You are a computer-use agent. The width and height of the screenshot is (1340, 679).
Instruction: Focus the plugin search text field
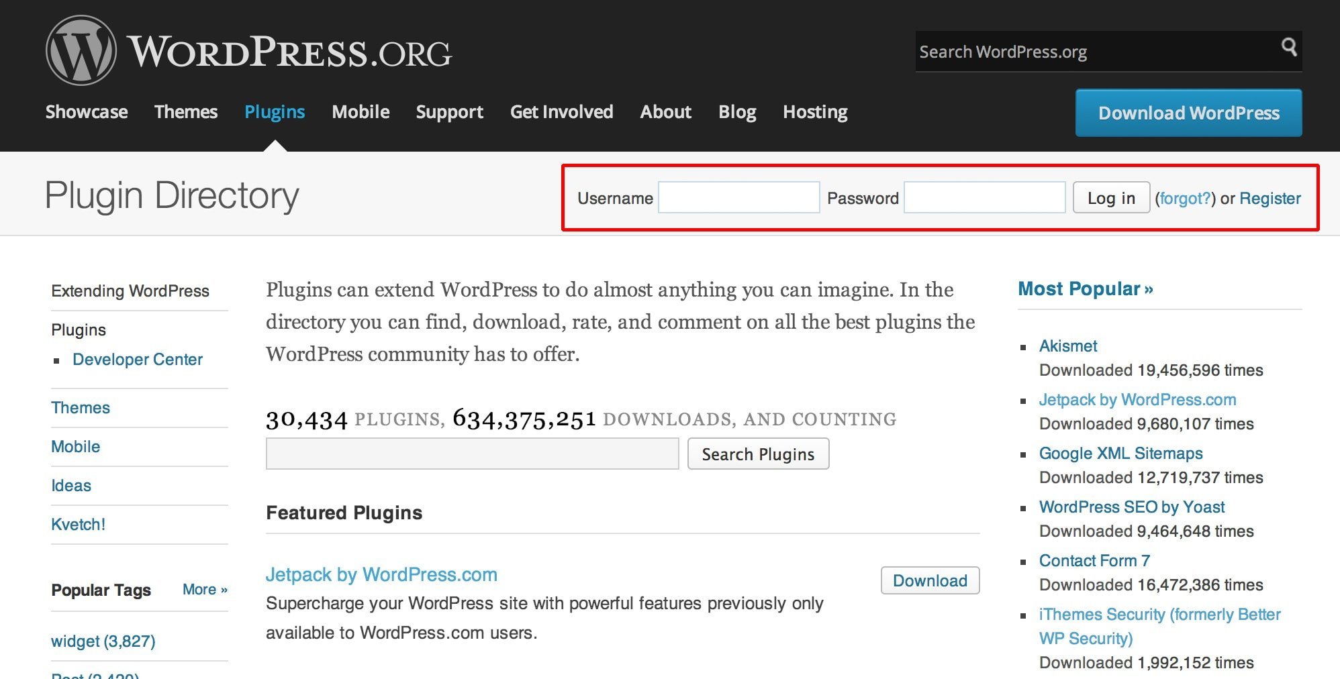coord(473,454)
